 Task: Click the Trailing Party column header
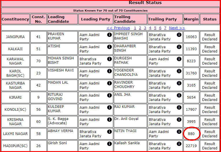click(165, 19)
